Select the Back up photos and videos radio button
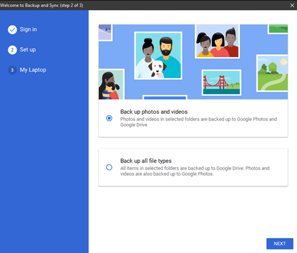Viewport: 297px width, 253px height. pos(109,118)
